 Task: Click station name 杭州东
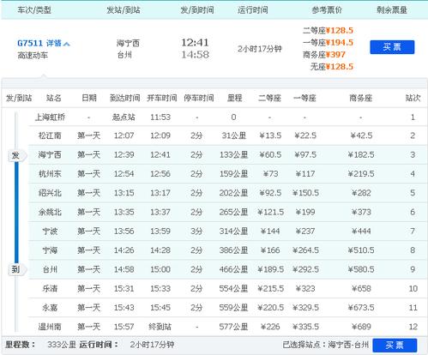point(50,174)
